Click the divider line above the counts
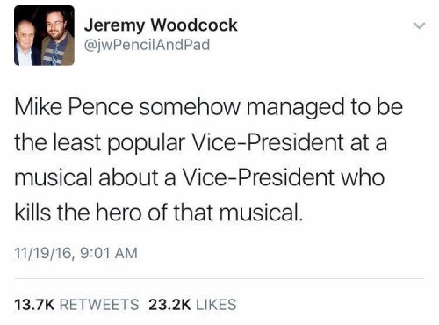 (219, 279)
